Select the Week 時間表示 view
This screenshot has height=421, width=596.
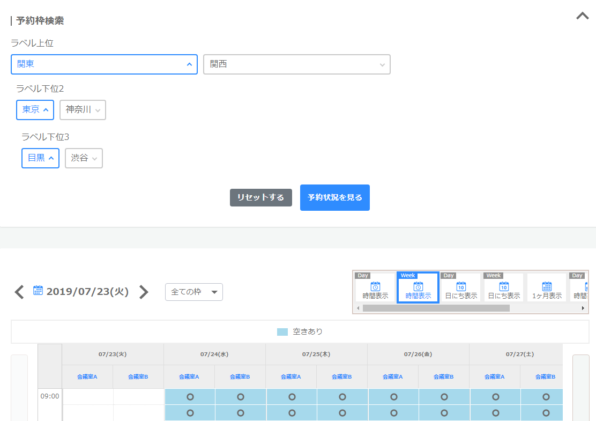[x=418, y=288]
